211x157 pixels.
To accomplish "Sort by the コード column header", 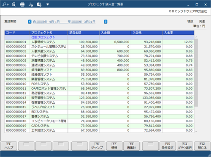I will [17, 33].
